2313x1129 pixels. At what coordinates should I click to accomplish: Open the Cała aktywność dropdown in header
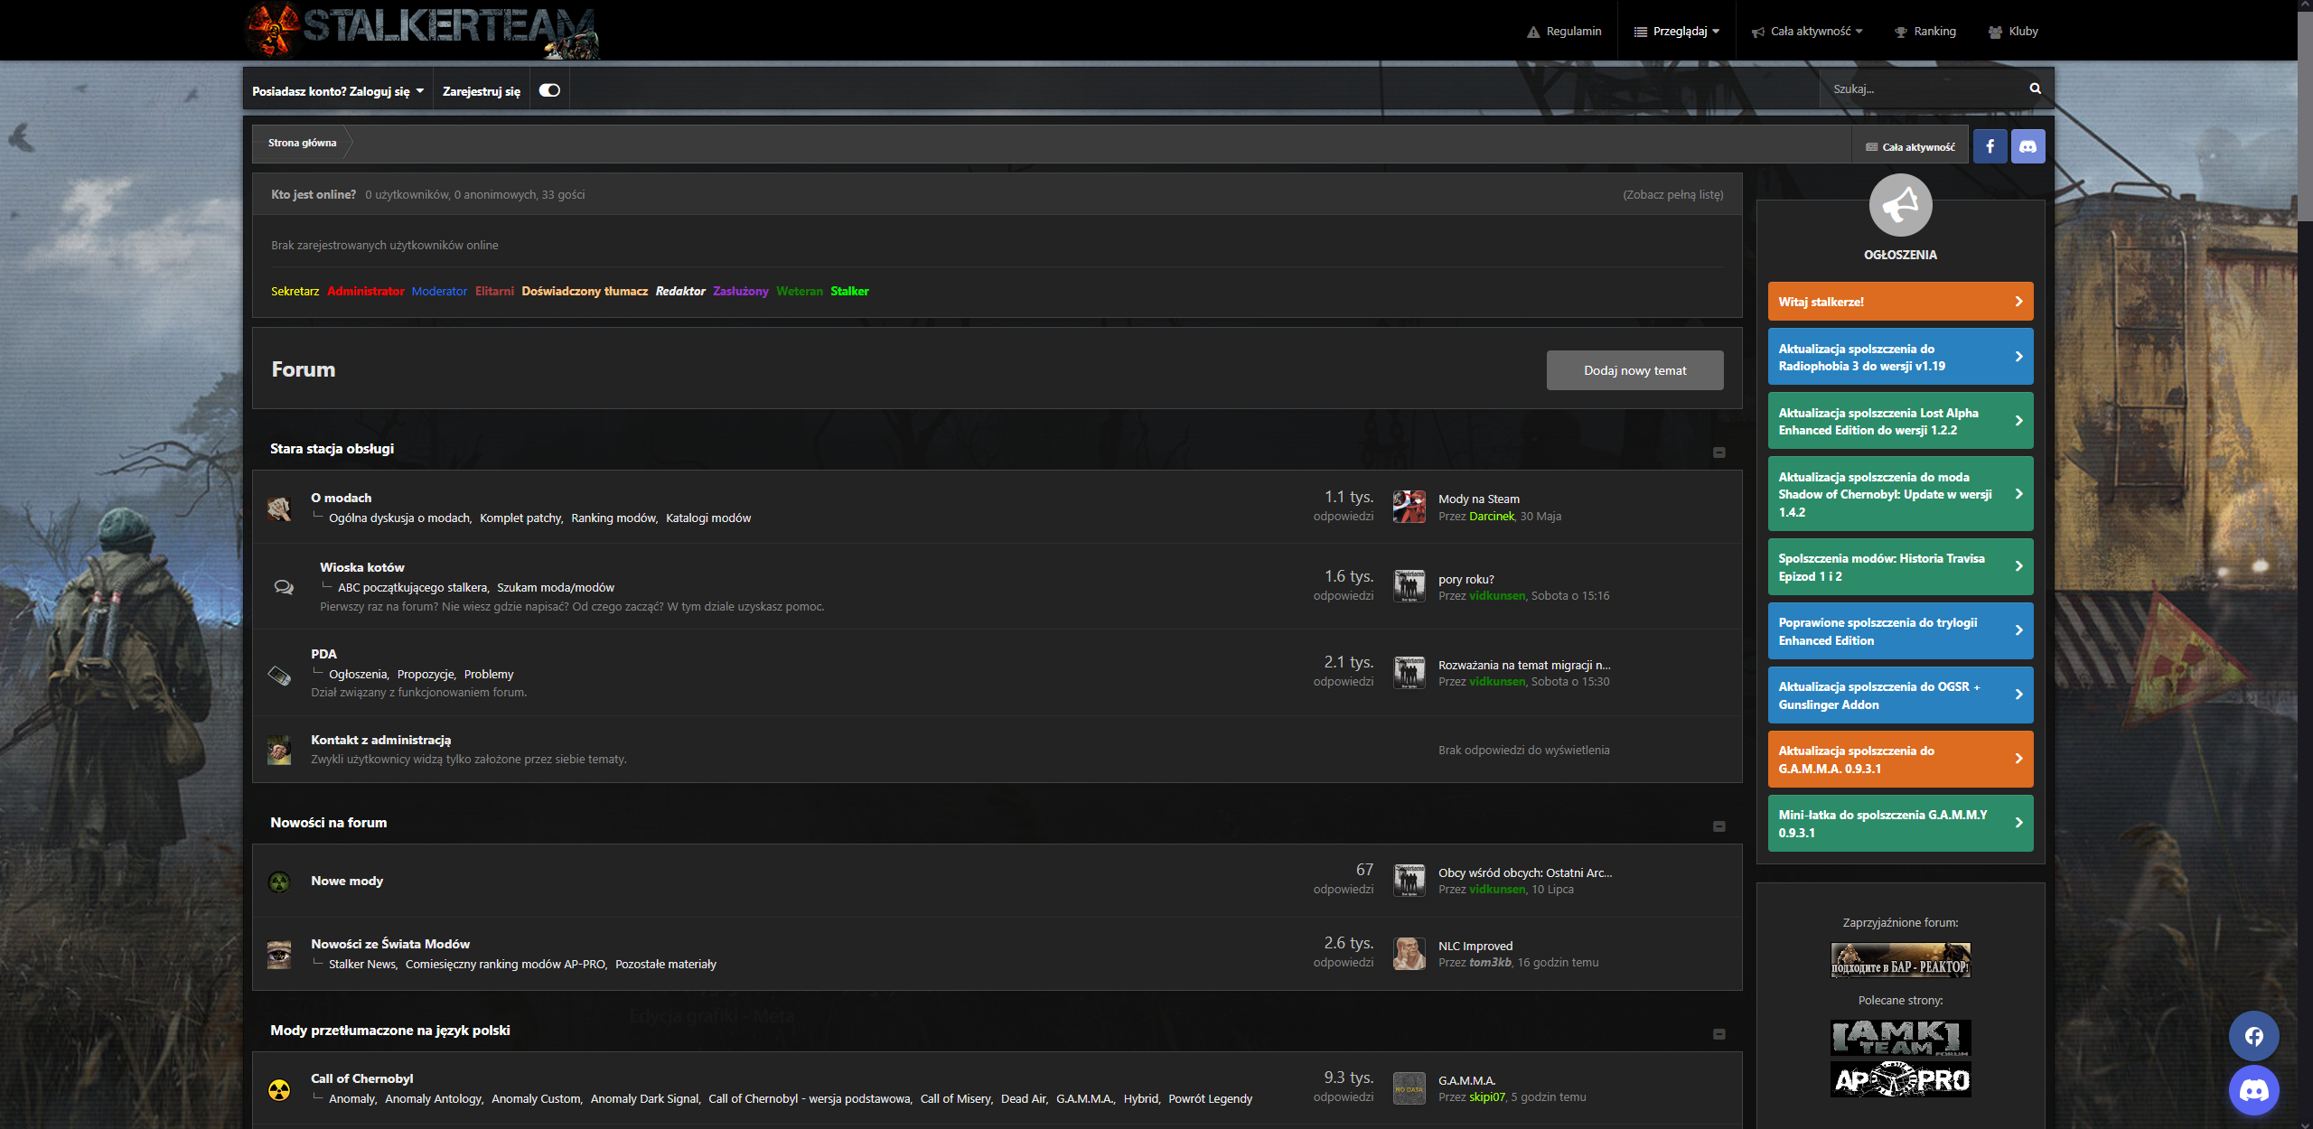(x=1806, y=32)
